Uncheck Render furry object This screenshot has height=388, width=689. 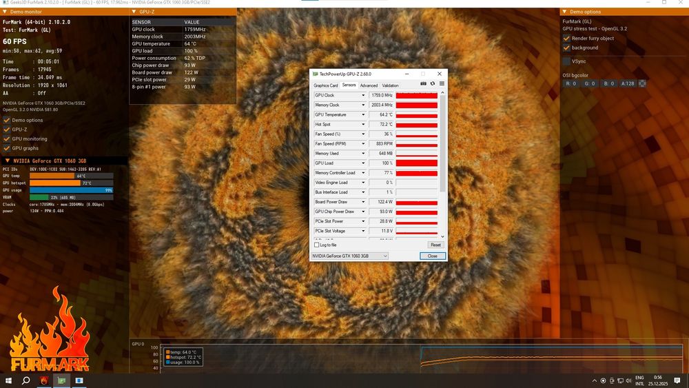[x=566, y=38]
